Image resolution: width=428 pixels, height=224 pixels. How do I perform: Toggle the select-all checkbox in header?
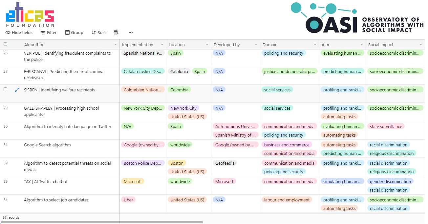tap(5, 44)
